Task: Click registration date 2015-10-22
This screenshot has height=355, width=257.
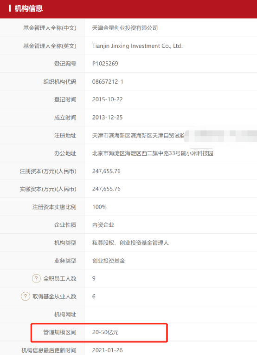Action: 107,99
